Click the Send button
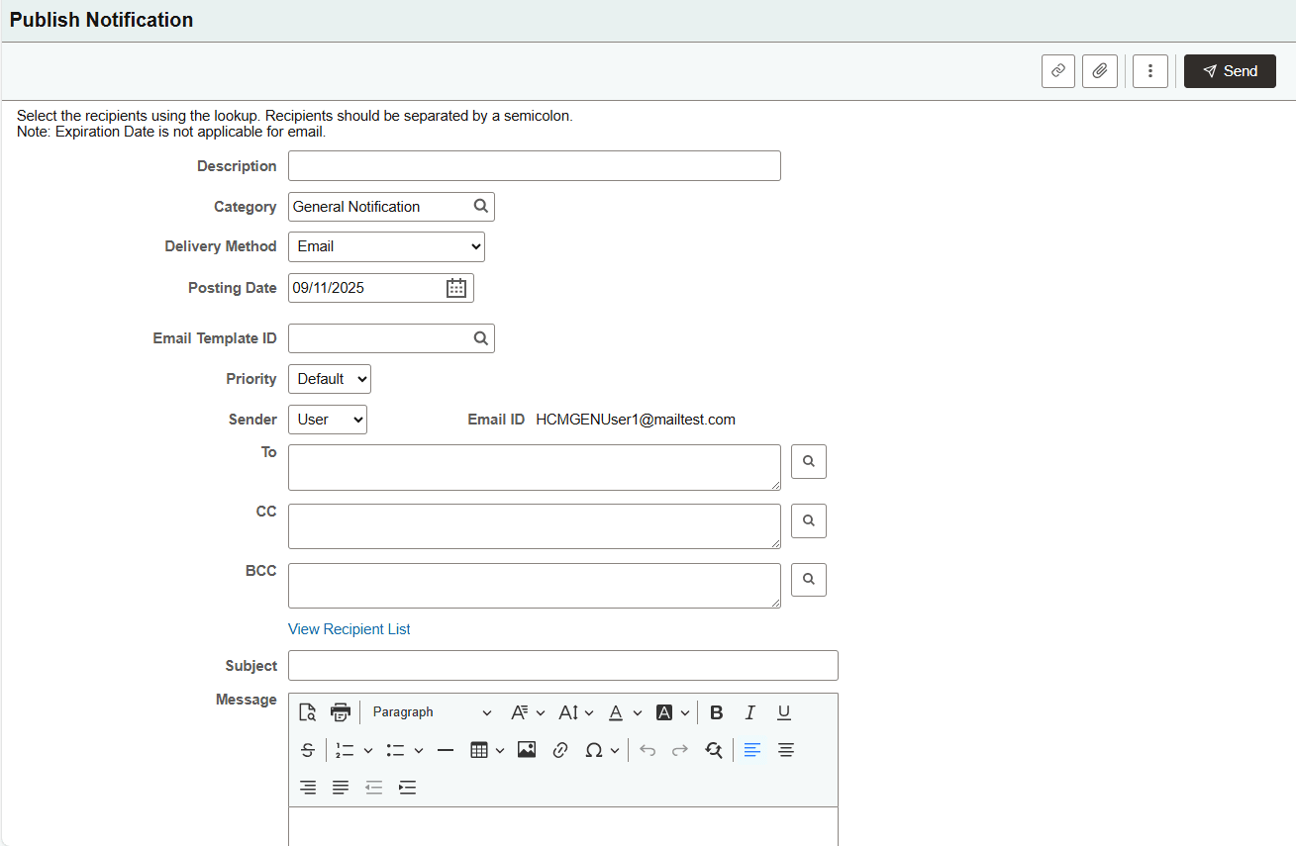The height and width of the screenshot is (846, 1296). click(x=1230, y=70)
